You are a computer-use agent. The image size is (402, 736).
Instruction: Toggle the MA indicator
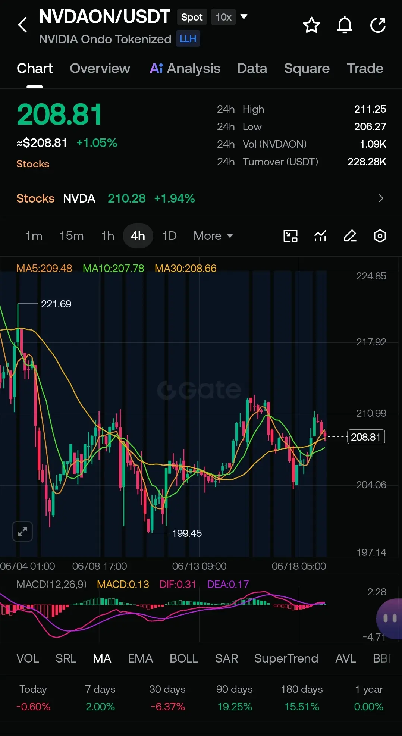pyautogui.click(x=102, y=658)
